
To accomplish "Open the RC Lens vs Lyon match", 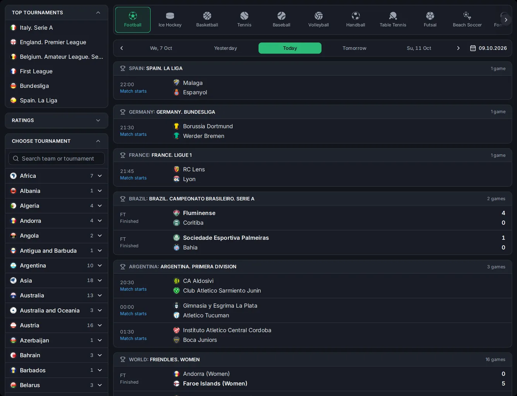I will pyautogui.click(x=312, y=174).
